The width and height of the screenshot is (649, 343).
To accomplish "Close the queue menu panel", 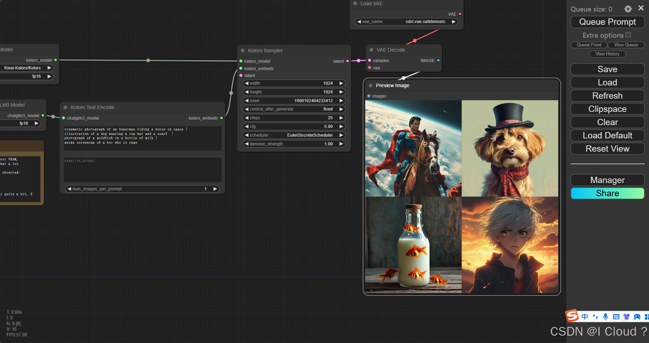I will 641,8.
